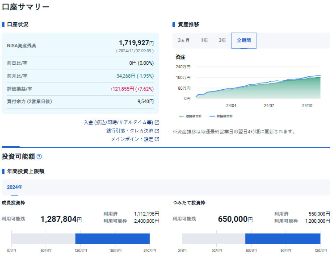
Task: Choose the 2024年 annual limit tab
Action: pos(14,187)
